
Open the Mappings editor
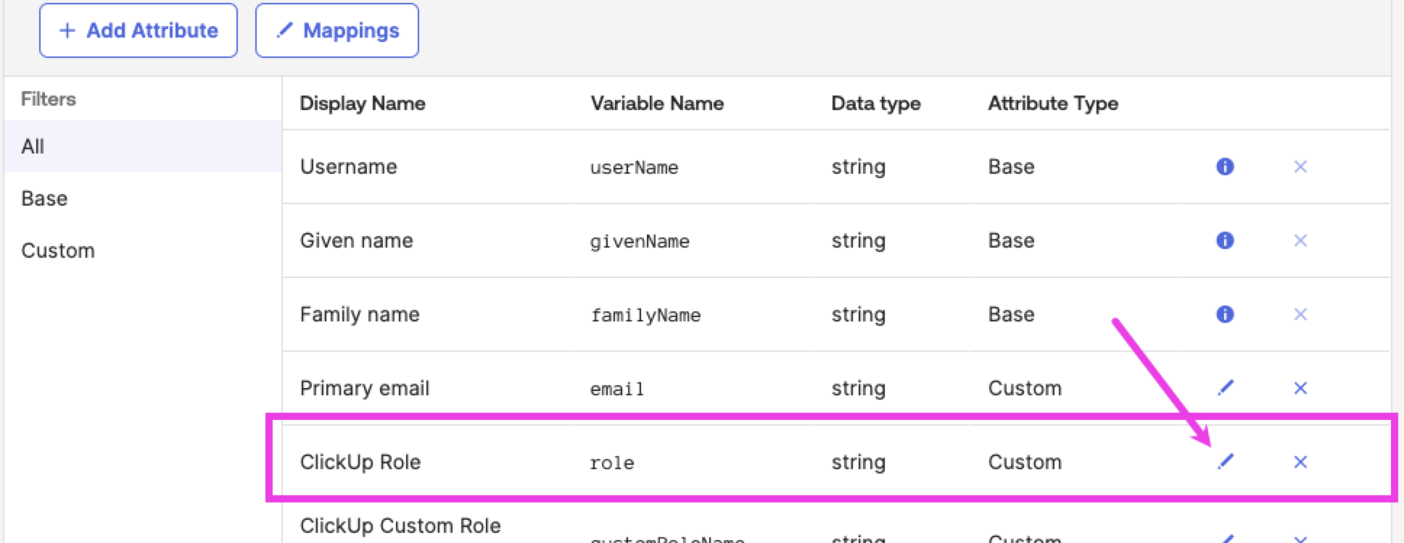[x=336, y=30]
